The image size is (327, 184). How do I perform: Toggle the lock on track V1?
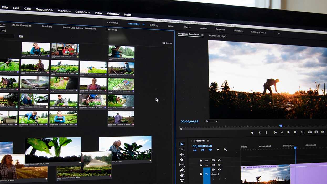(201, 174)
